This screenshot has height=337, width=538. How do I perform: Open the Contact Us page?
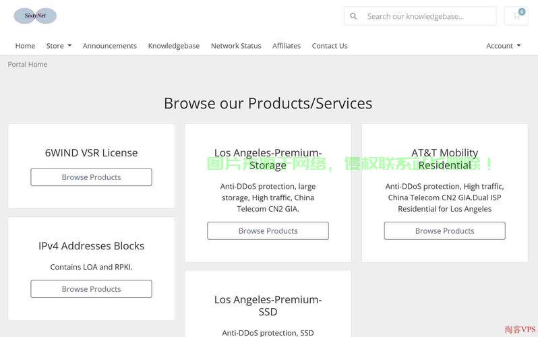[x=330, y=46]
